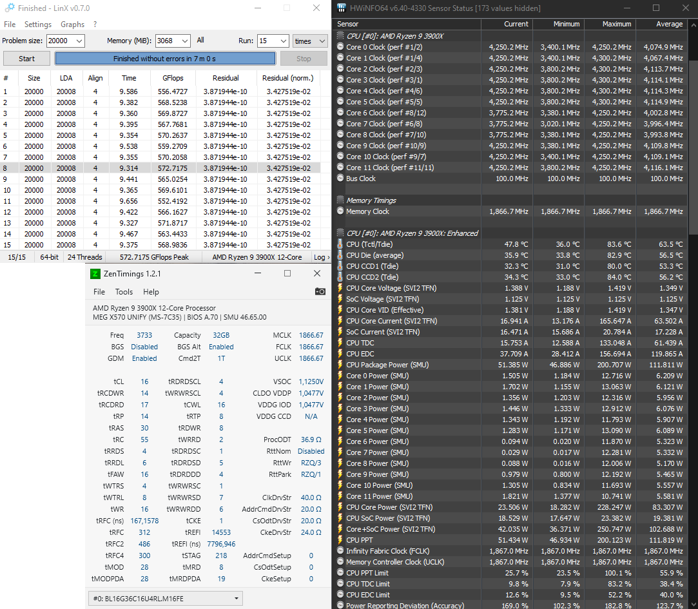Viewport: 698px width, 609px height.
Task: Sort by the GFlops column header
Action: (173, 78)
